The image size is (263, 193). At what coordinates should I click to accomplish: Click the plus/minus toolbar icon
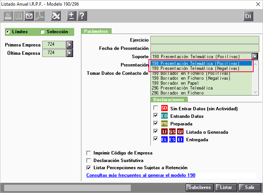point(72,16)
